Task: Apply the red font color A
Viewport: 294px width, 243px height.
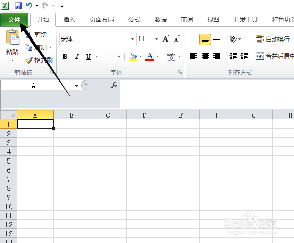Action: point(150,56)
